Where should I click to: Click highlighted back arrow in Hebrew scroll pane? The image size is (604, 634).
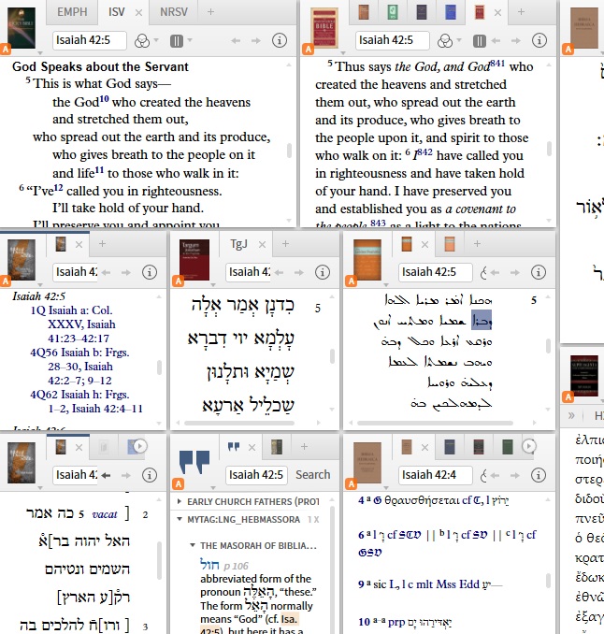(x=106, y=475)
